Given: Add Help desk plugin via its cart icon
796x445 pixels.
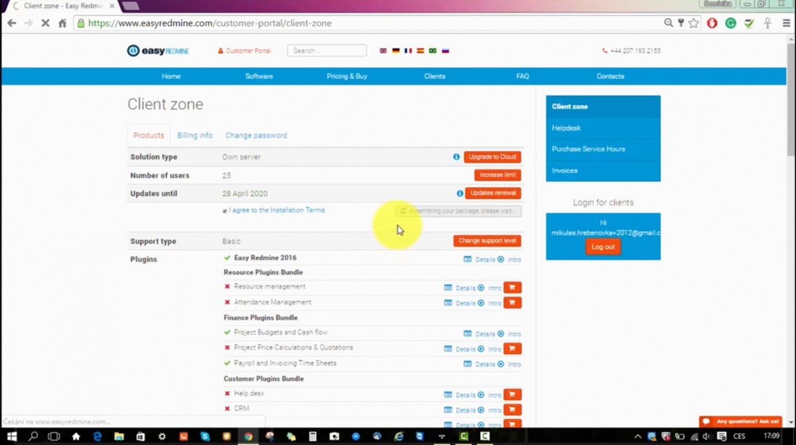Looking at the screenshot, I should [513, 394].
